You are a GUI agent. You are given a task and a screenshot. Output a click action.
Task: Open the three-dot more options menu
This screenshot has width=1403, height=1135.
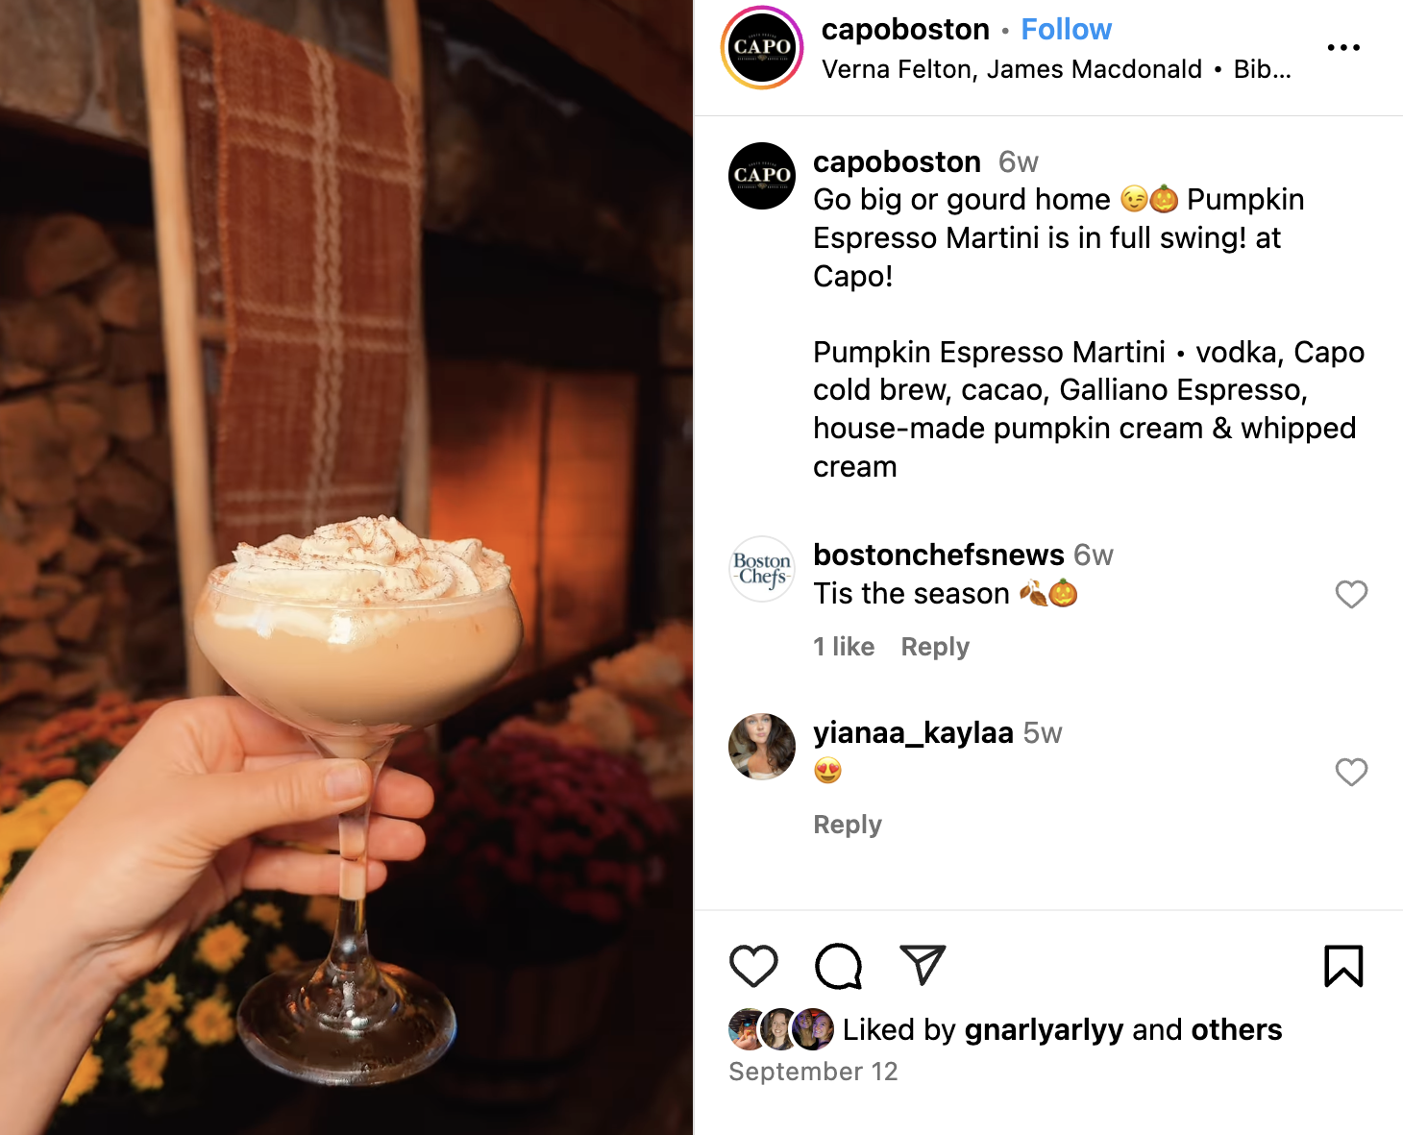point(1343,47)
